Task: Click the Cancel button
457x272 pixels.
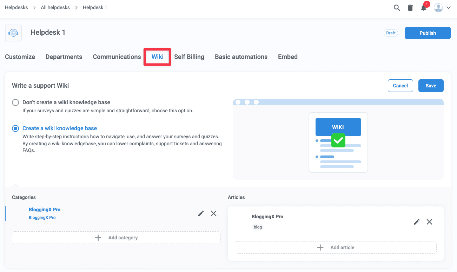Action: (400, 86)
